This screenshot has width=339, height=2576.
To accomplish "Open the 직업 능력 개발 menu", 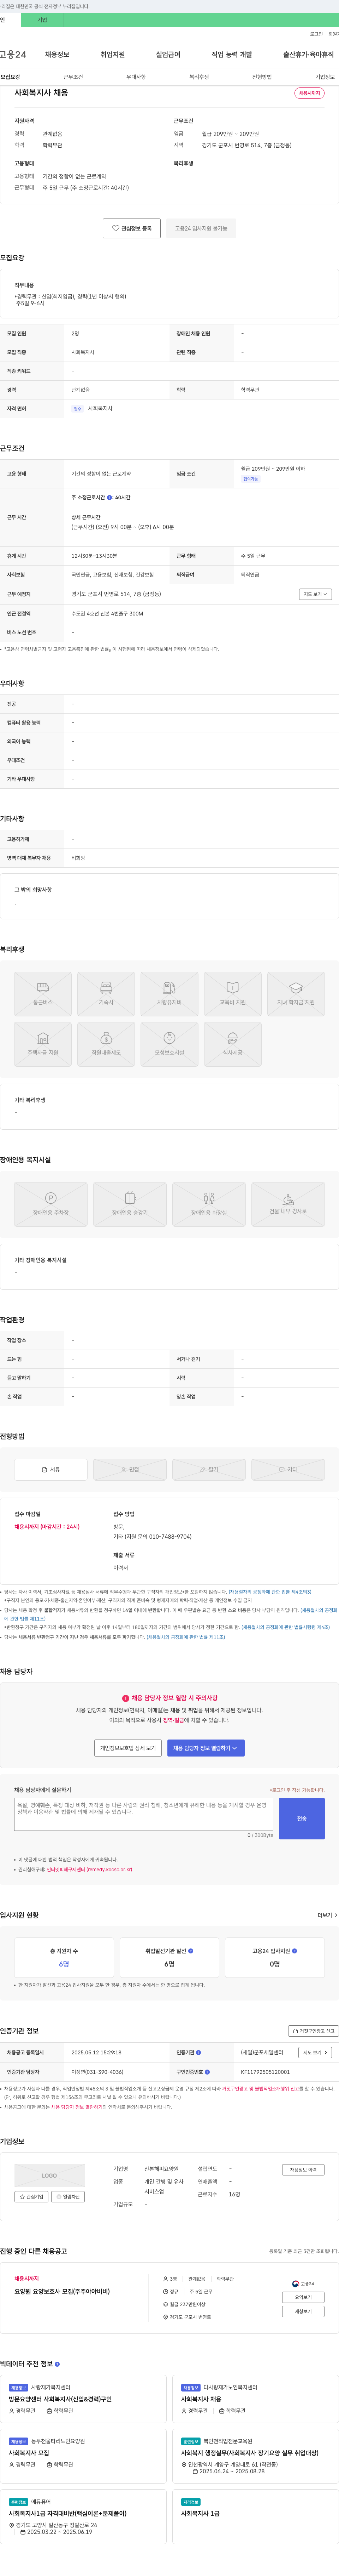I will pos(231,55).
